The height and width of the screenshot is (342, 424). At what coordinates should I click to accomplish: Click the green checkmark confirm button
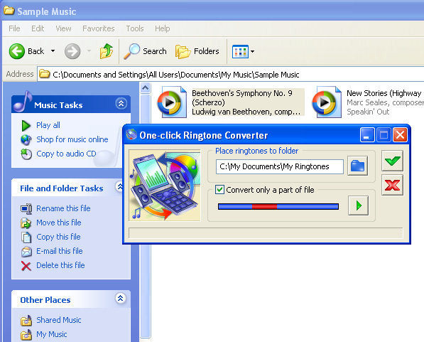click(x=392, y=161)
